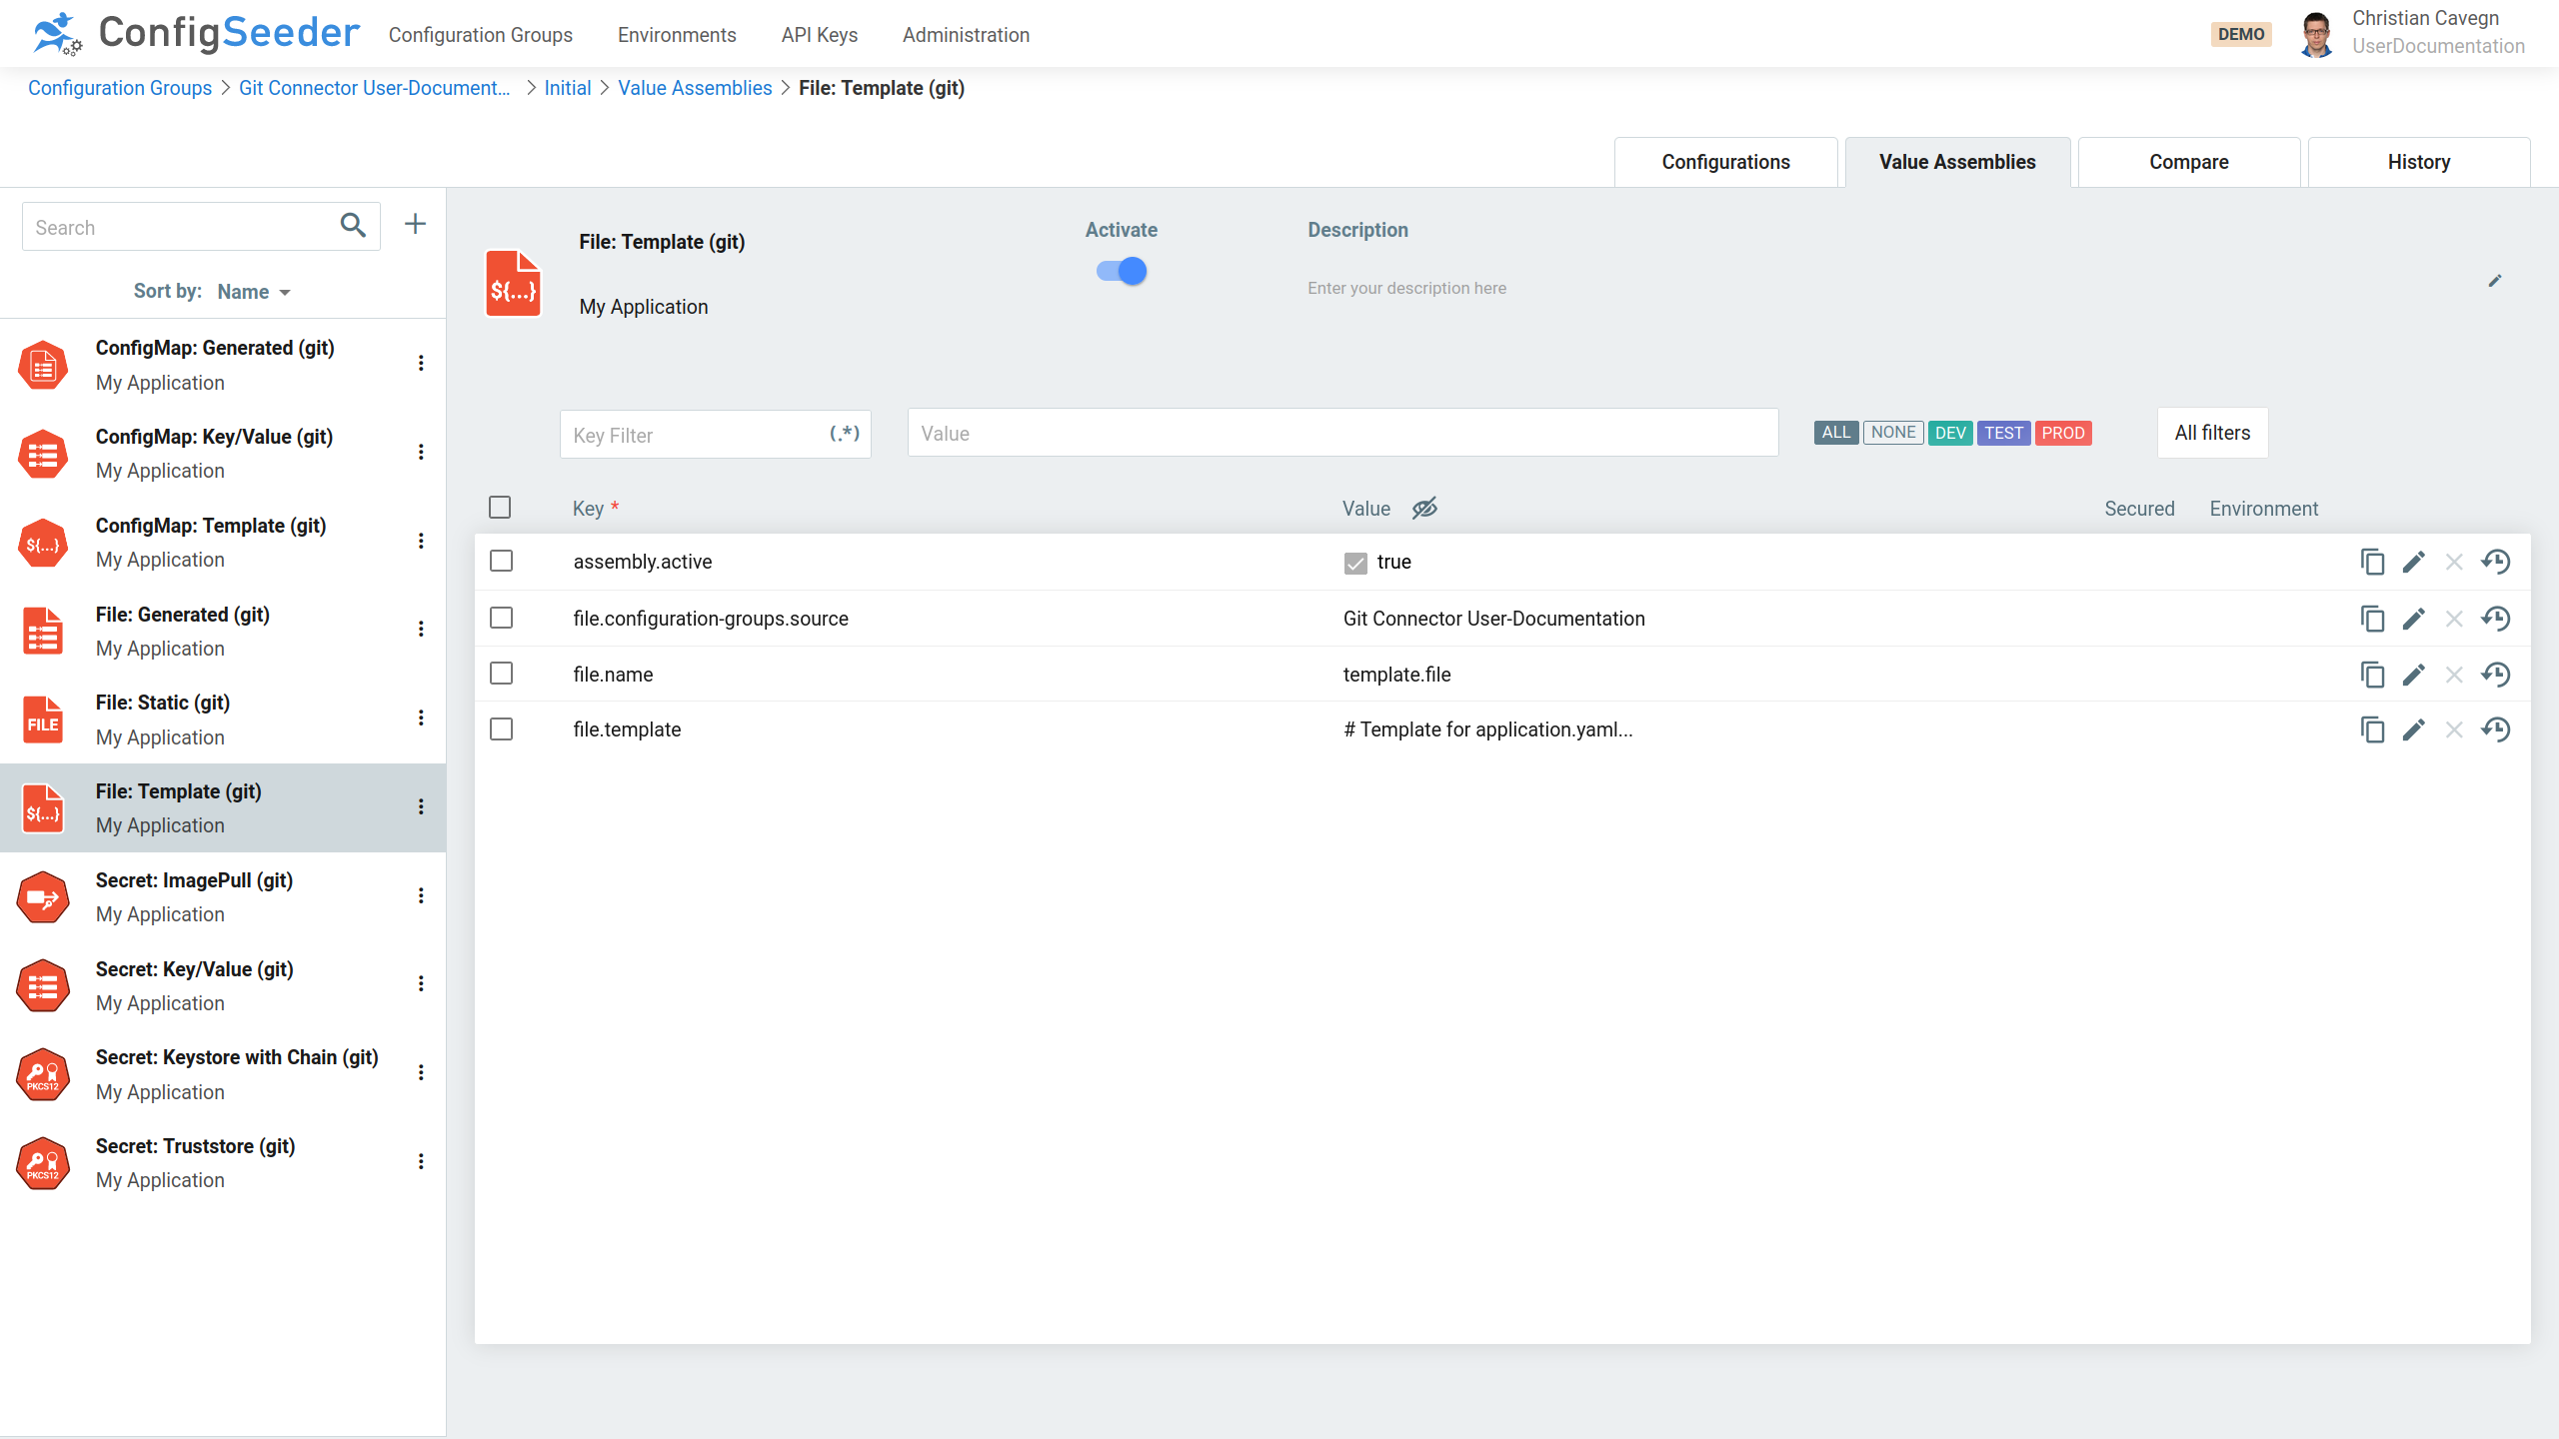This screenshot has height=1439, width=2559.
Task: Show history for file.template row
Action: 2496,729
